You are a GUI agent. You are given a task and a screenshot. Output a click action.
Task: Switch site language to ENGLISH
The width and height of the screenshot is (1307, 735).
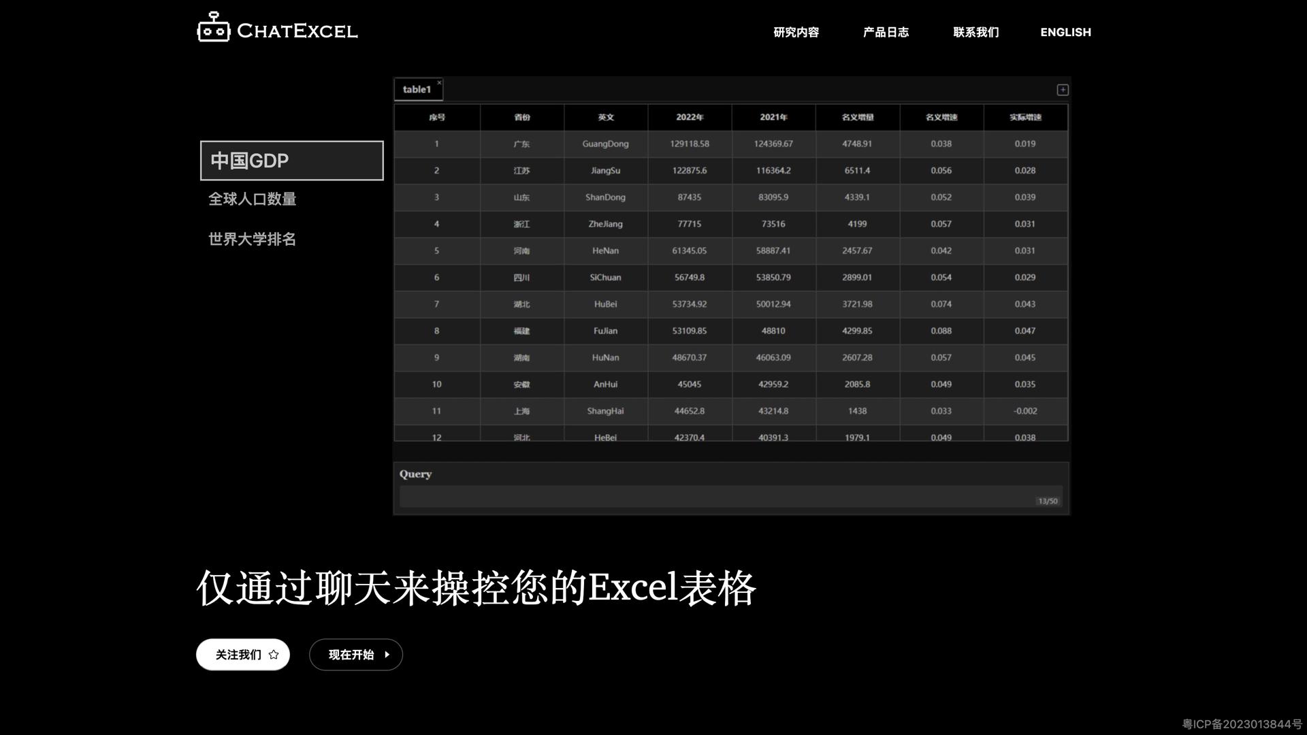click(1065, 32)
